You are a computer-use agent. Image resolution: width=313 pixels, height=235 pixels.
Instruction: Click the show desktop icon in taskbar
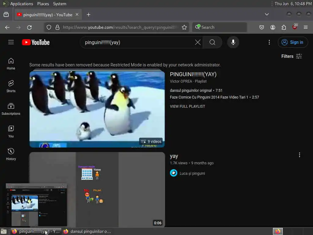coord(4,232)
